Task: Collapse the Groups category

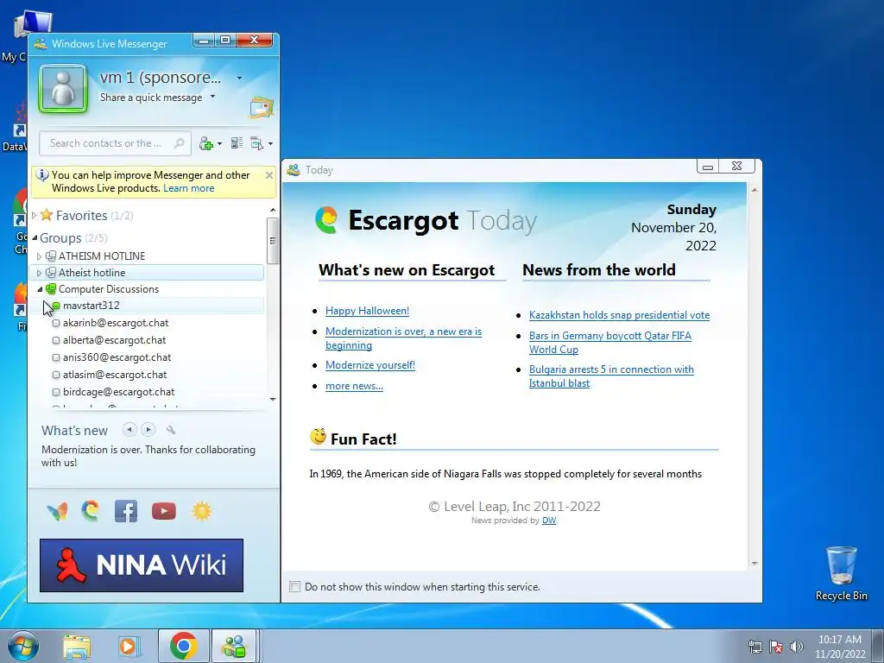Action: 35,238
